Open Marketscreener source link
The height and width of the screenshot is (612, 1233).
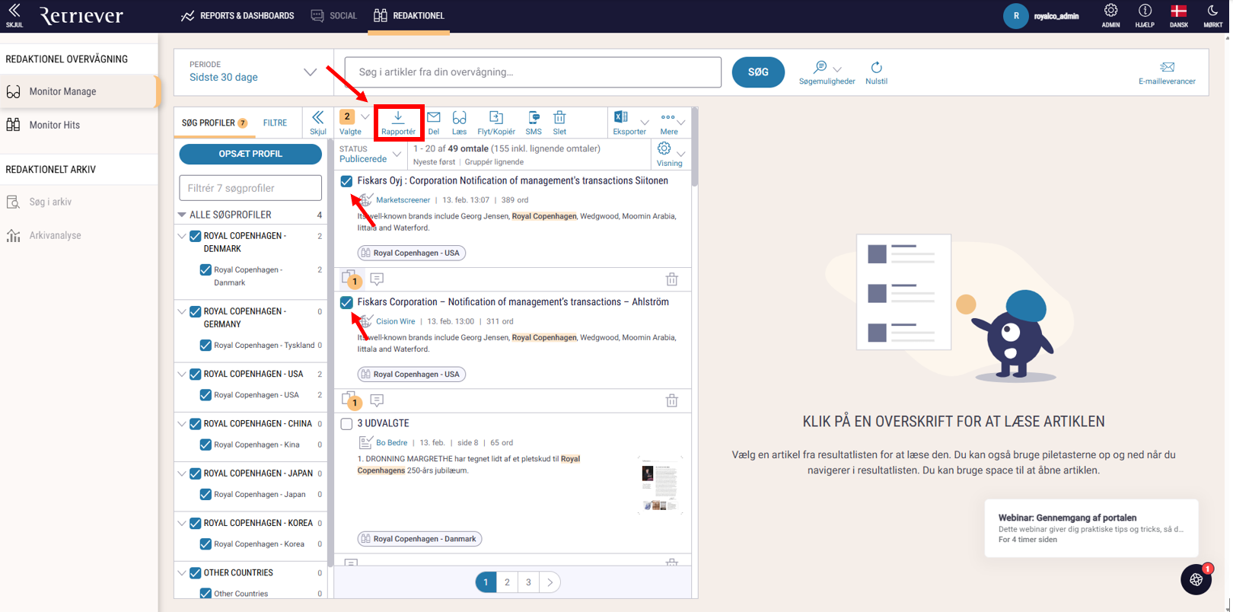tap(403, 200)
